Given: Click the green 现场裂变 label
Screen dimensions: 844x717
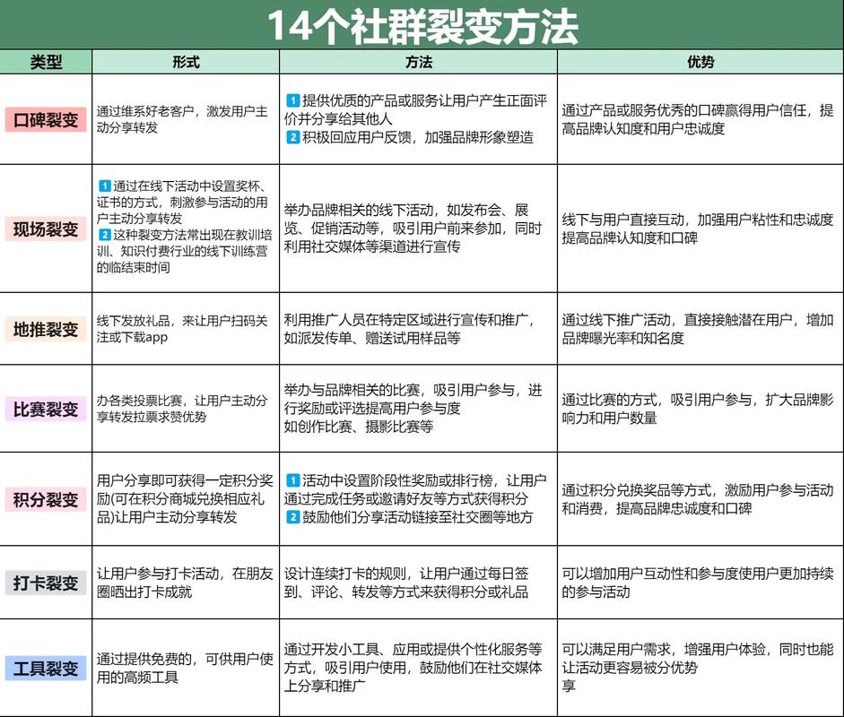Looking at the screenshot, I should coord(46,229).
